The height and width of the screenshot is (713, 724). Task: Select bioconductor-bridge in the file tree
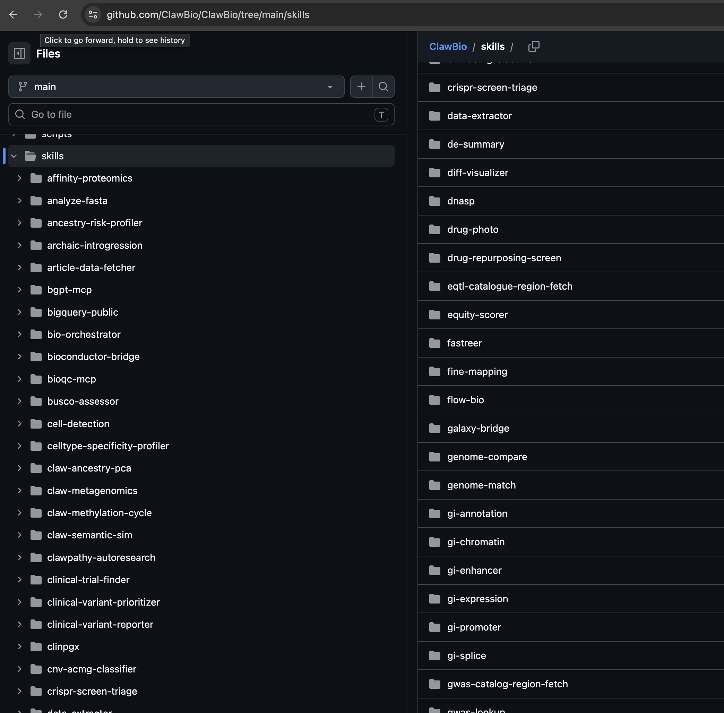click(x=93, y=356)
